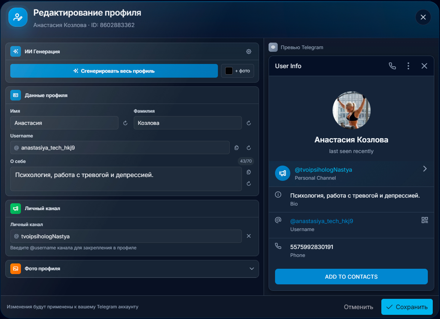Focus the Username input field

(x=120, y=147)
